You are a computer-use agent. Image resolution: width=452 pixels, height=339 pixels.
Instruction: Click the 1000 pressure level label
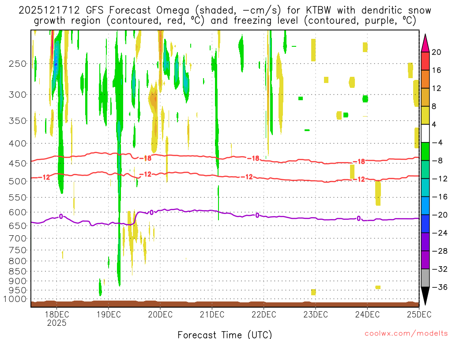pos(15,299)
